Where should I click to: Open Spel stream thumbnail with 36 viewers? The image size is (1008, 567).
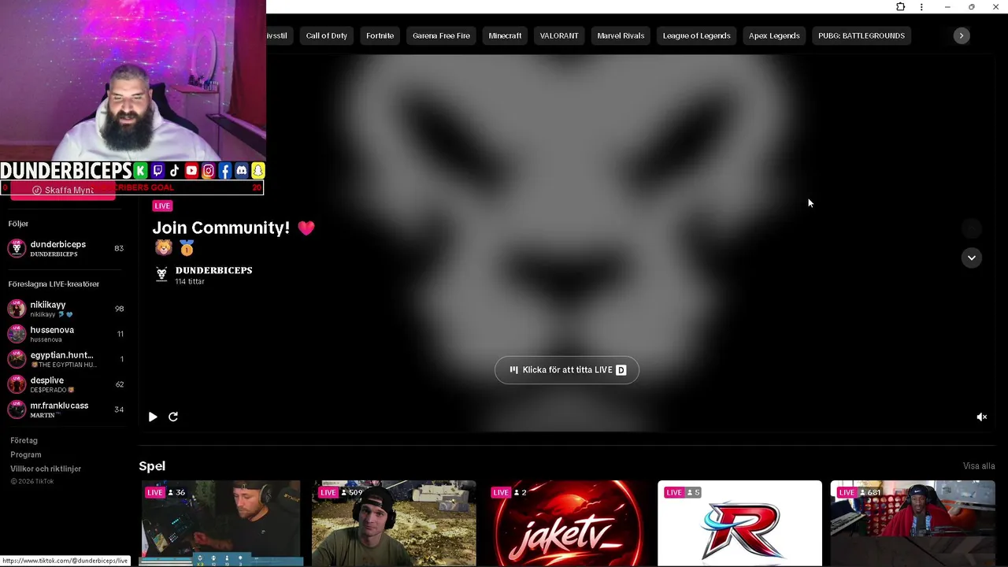coord(220,523)
